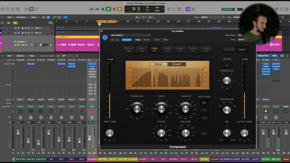This screenshot has width=290, height=163.
Task: Adjust 13_LeadVox track volume slider
Action: click(x=41, y=45)
